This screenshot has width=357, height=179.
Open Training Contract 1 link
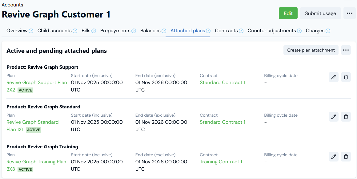click(x=221, y=162)
